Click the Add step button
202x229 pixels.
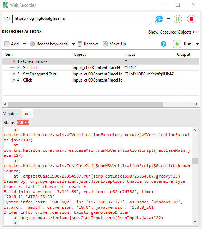12,44
